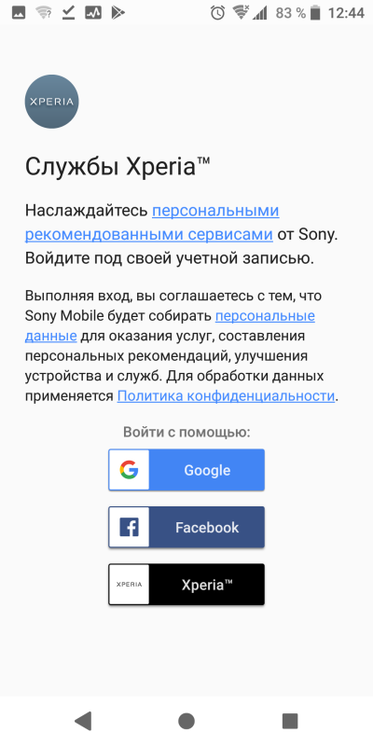
Task: Tap the Android home circle
Action: pos(186,721)
